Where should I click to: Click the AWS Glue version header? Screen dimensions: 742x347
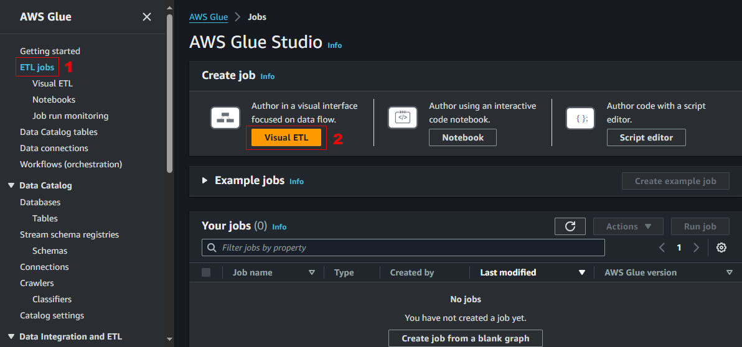[641, 272]
